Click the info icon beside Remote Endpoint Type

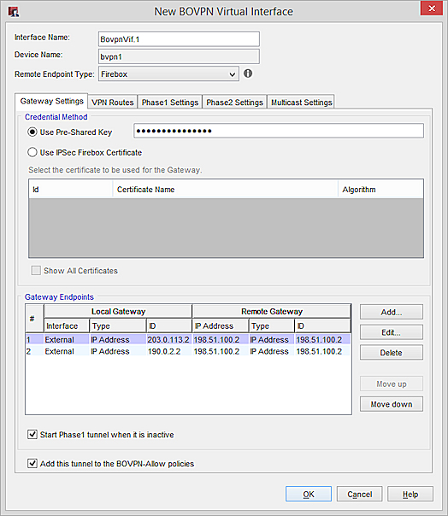pos(248,73)
